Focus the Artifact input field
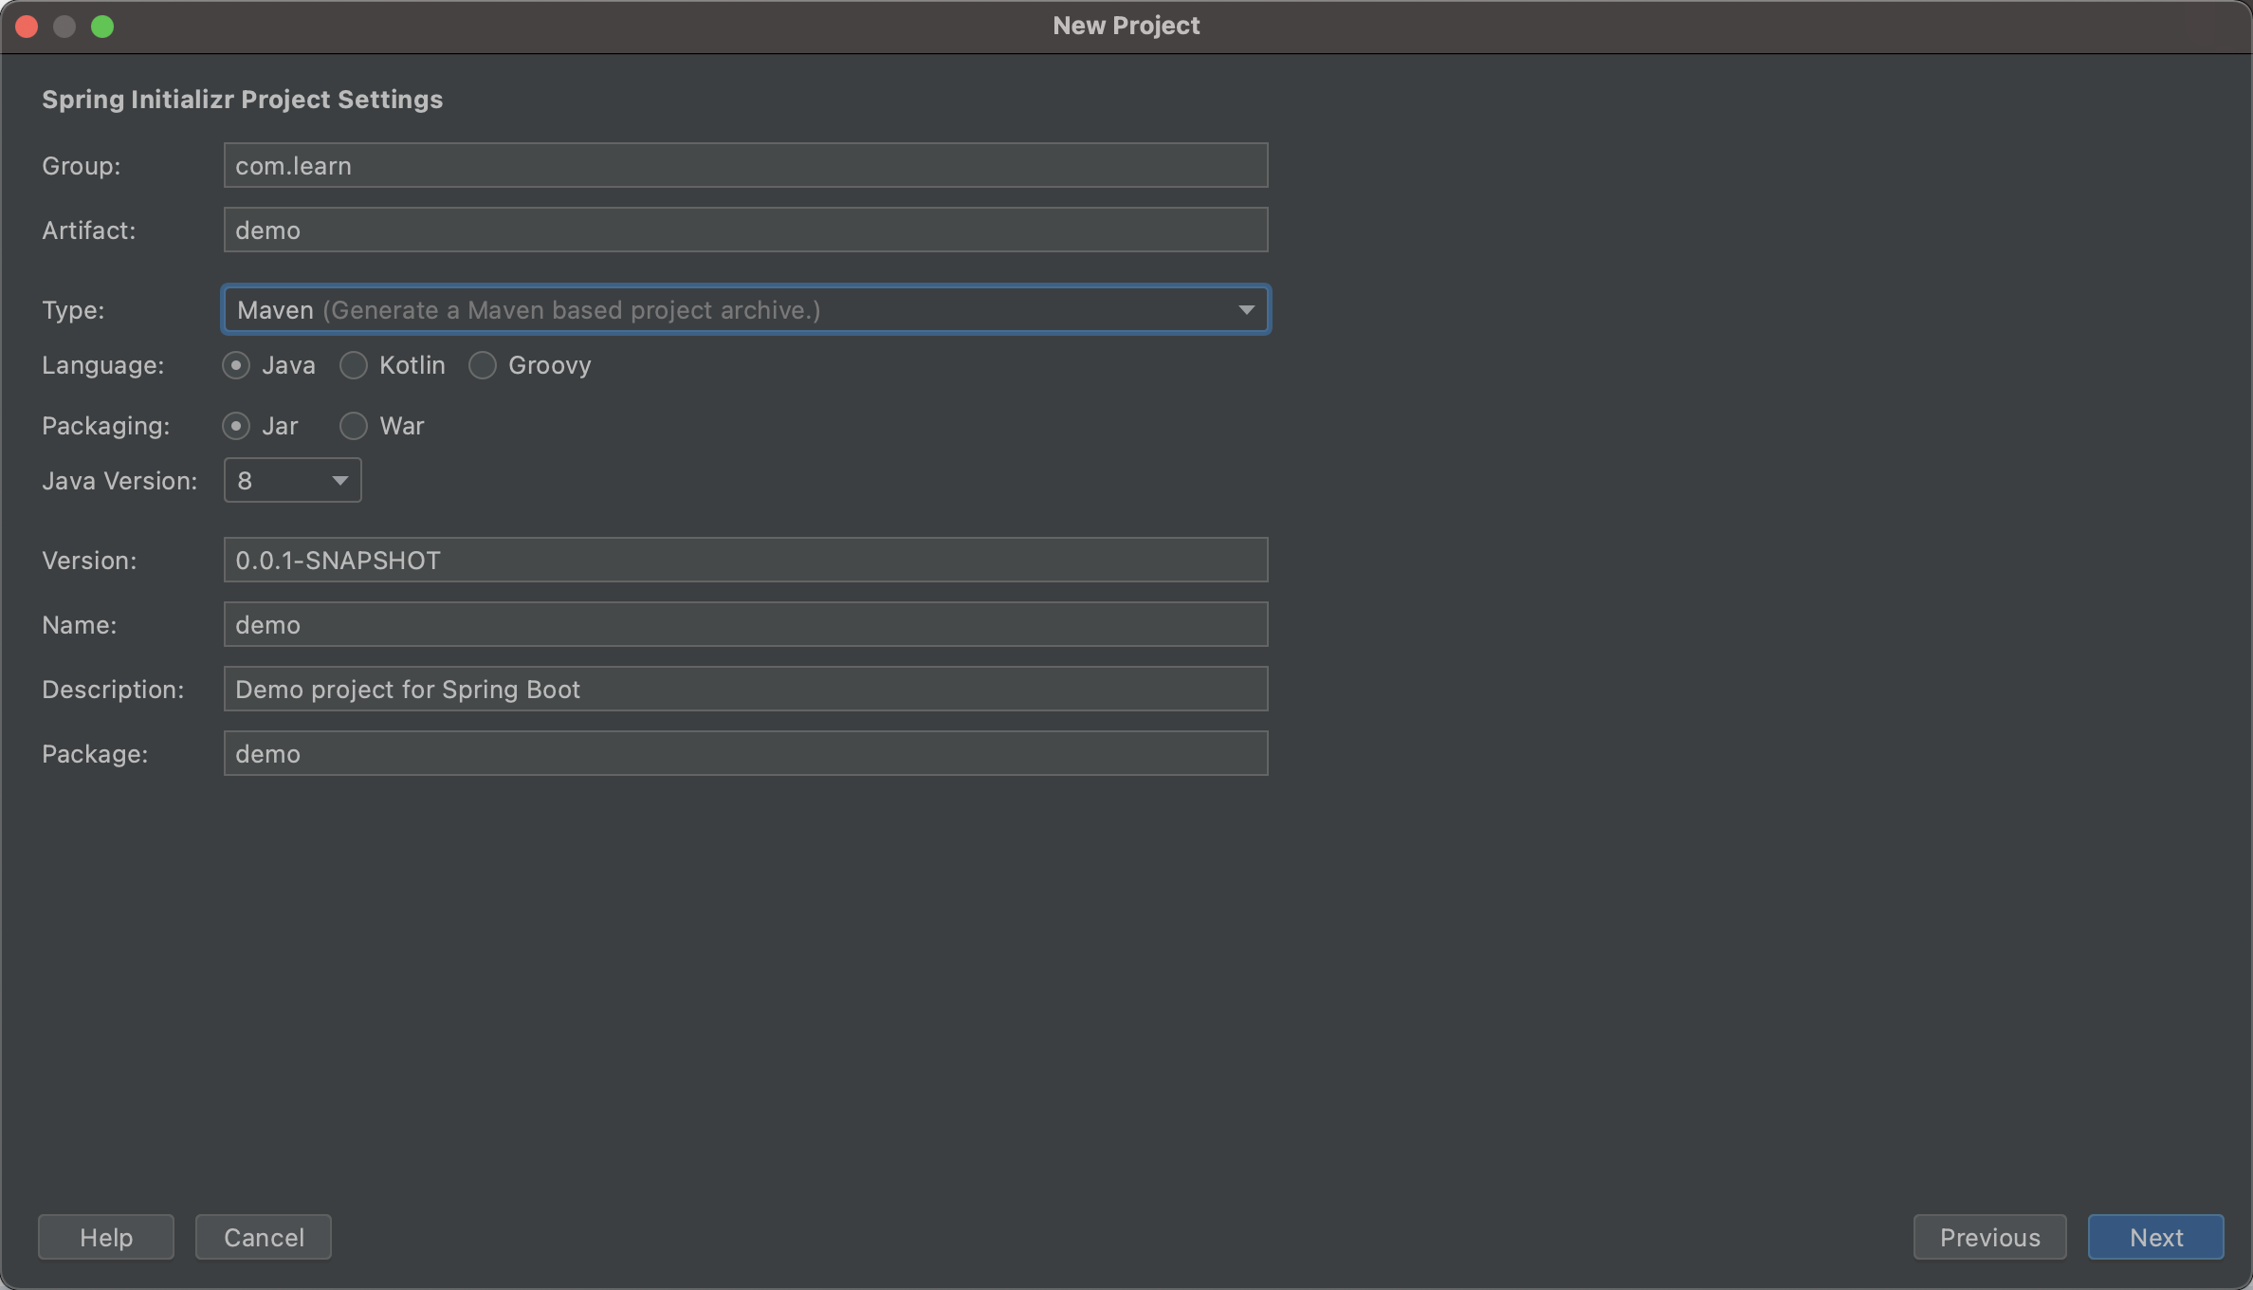 [745, 230]
